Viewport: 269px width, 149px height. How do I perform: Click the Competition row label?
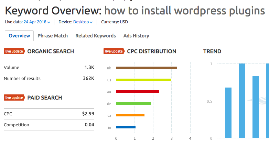coord(17,125)
